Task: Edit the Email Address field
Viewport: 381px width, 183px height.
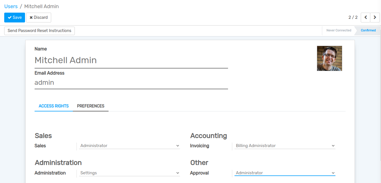Action: [x=131, y=83]
